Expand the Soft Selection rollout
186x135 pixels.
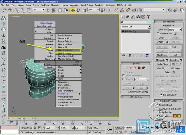coord(135,97)
